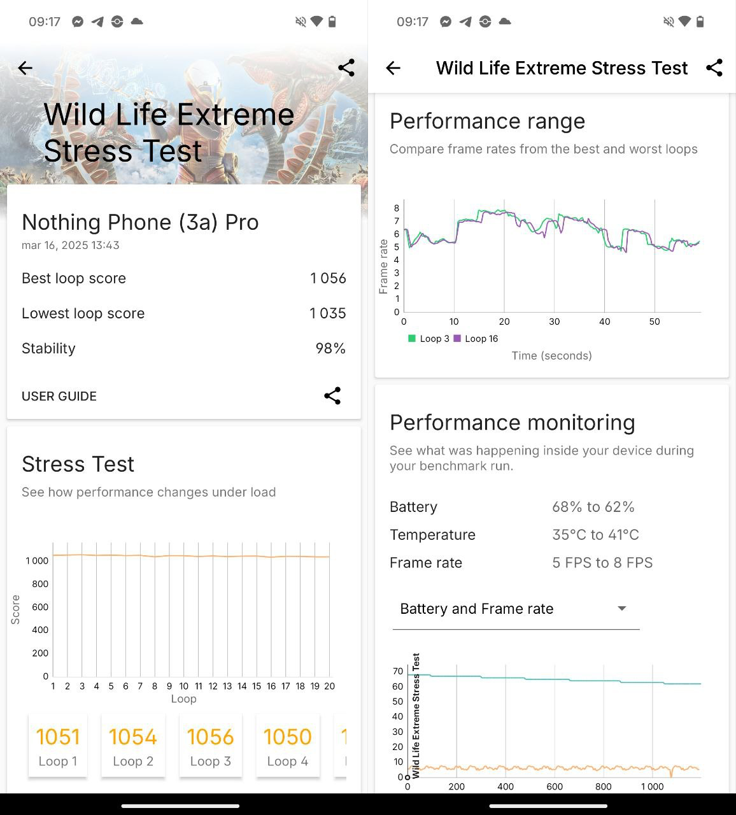Share from the Wild Life Extreme title bar

tap(714, 68)
